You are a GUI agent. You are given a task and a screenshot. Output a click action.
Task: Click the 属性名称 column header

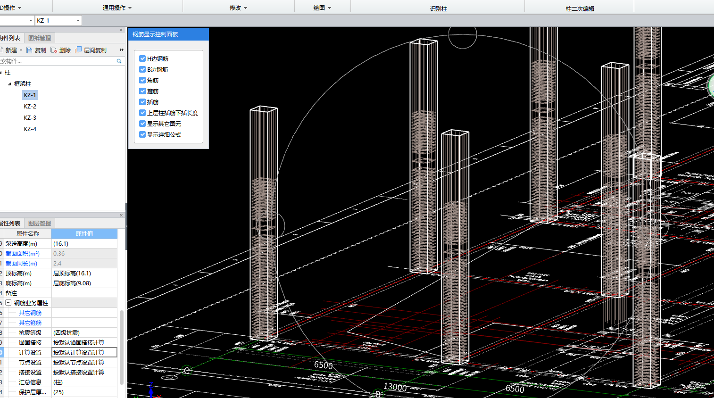click(28, 233)
